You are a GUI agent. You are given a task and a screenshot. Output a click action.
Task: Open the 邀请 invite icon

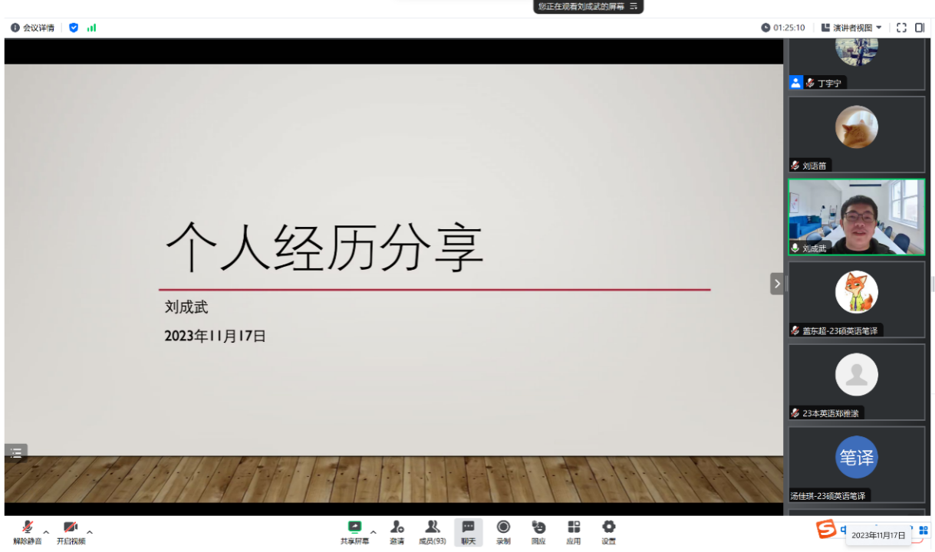click(x=397, y=531)
